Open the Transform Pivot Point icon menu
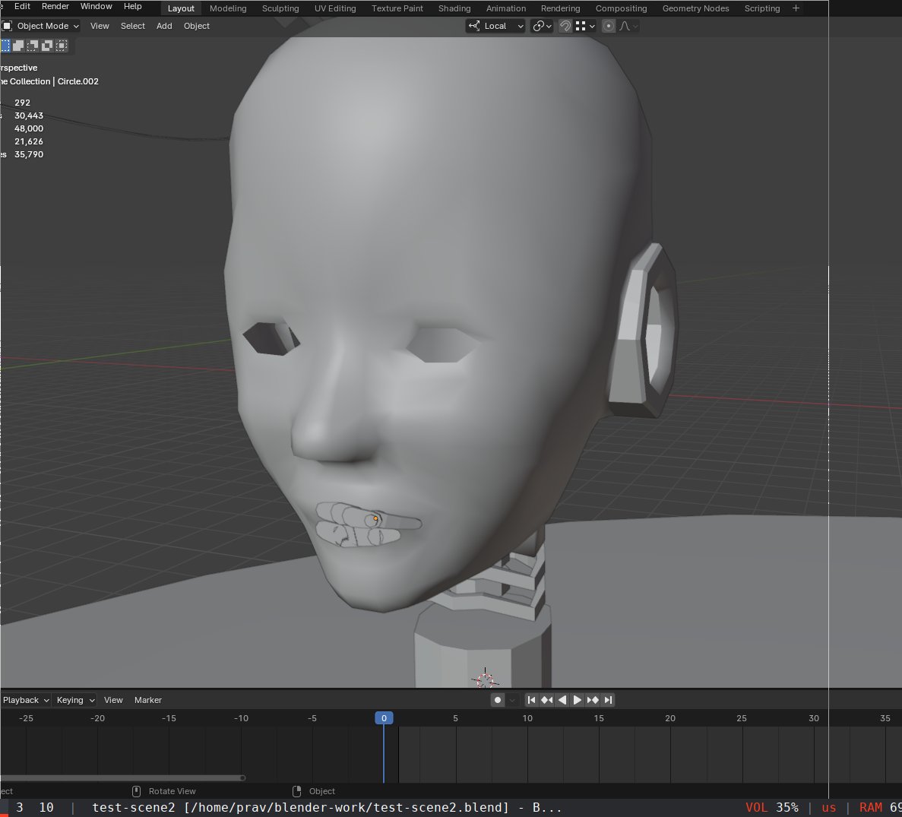The image size is (902, 817). [x=541, y=26]
